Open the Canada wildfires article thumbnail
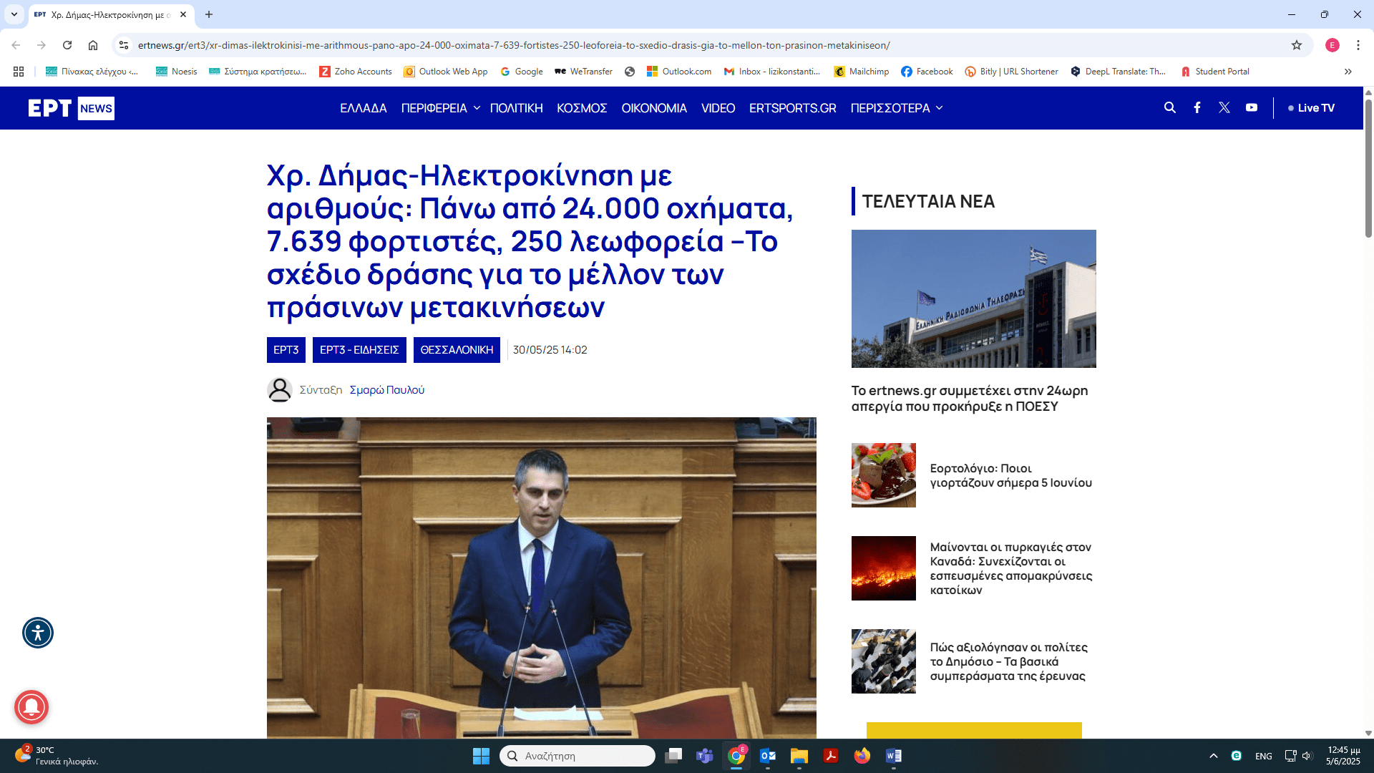Image resolution: width=1374 pixels, height=773 pixels. (x=883, y=568)
